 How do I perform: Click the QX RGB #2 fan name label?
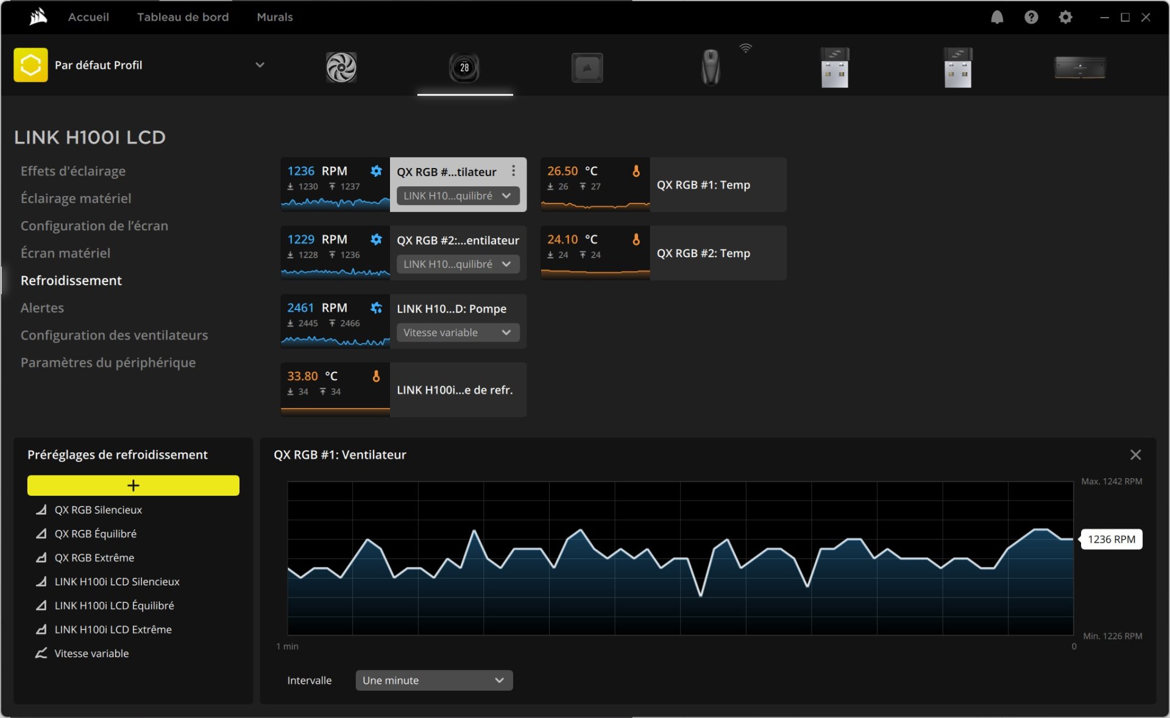pyautogui.click(x=458, y=241)
